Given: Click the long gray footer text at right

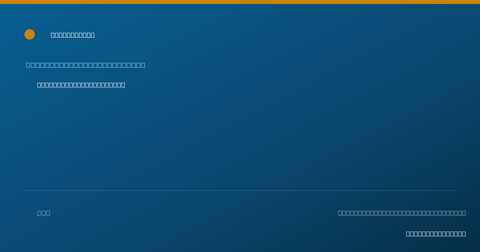Looking at the screenshot, I should [402, 213].
